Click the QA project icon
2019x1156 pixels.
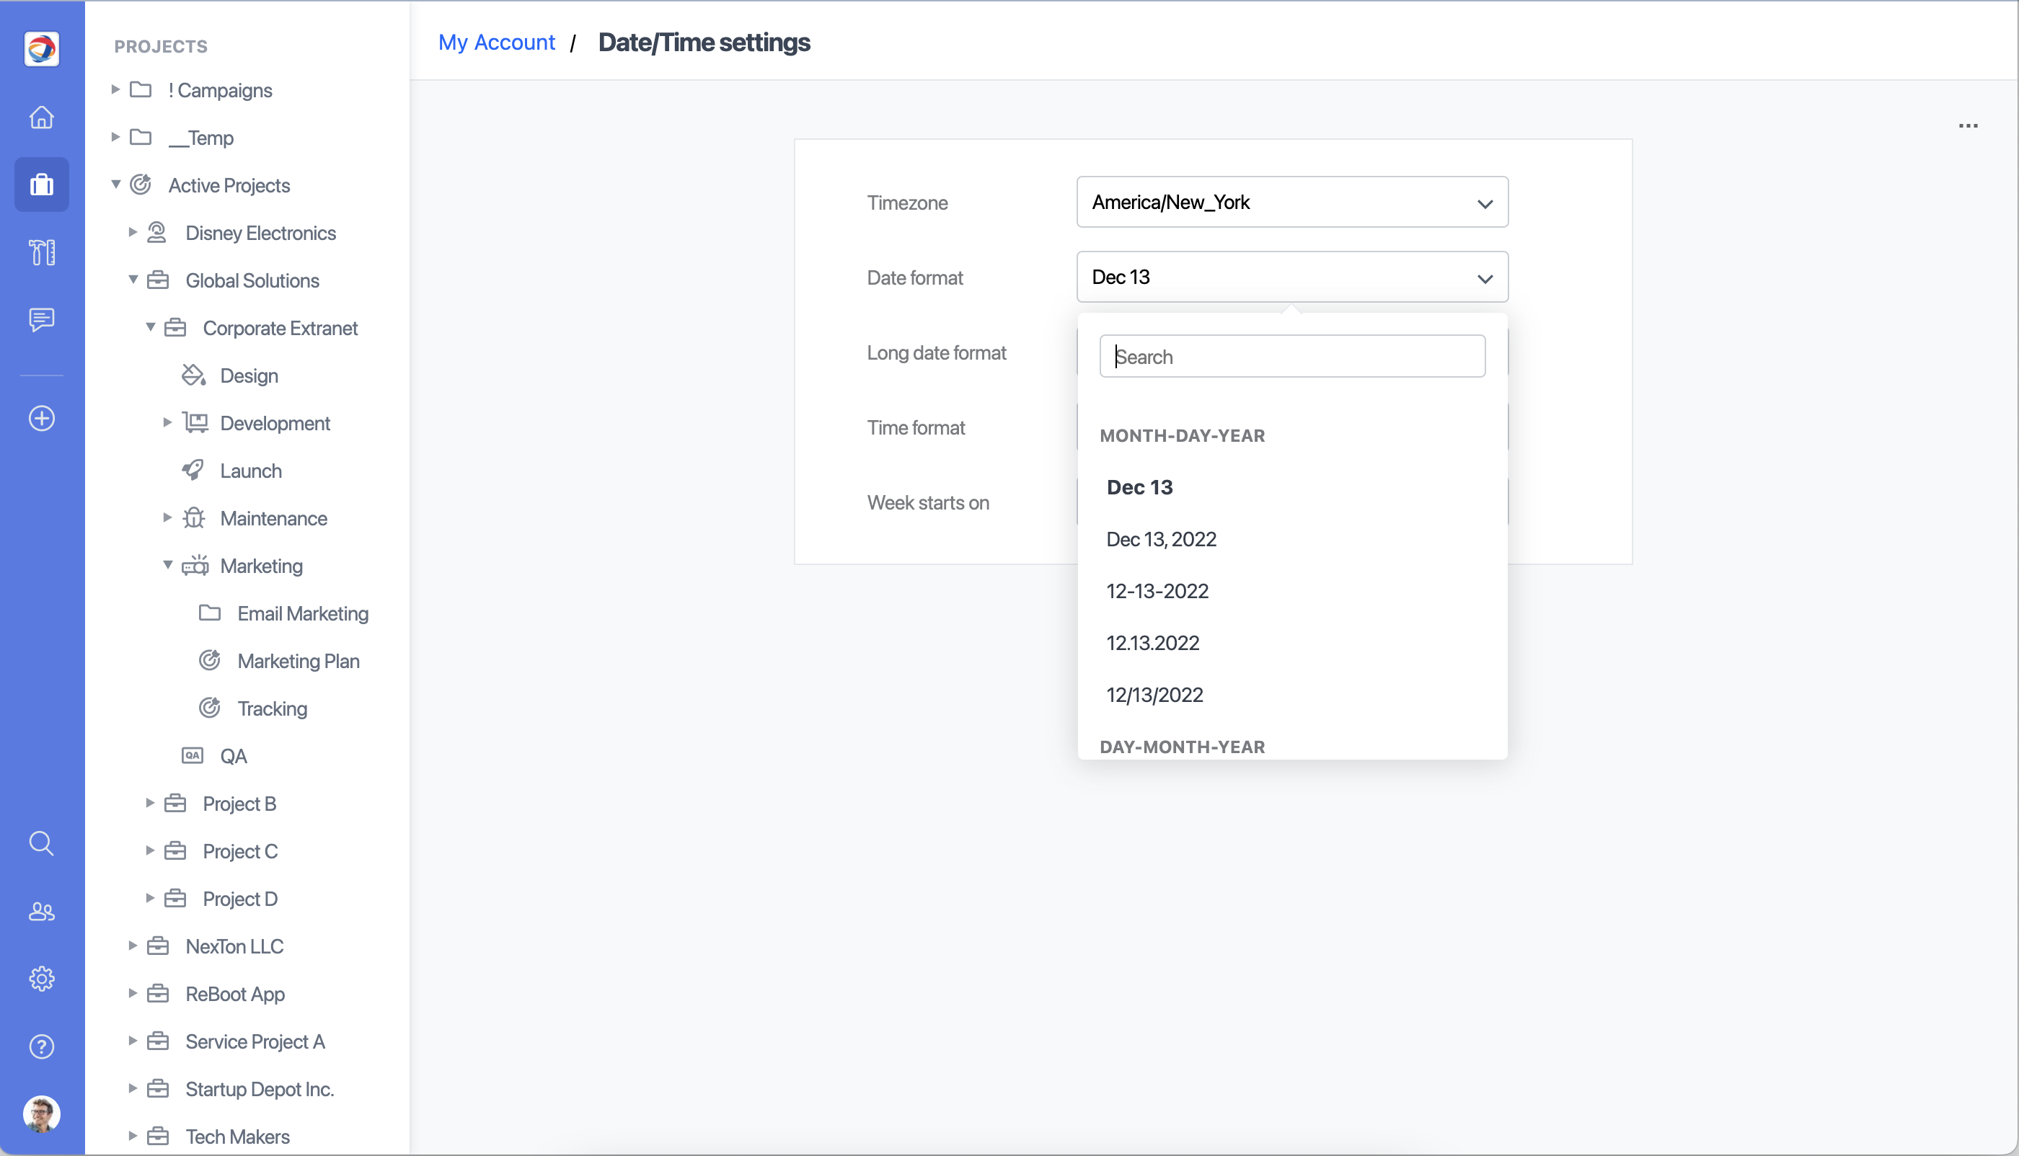coord(193,755)
